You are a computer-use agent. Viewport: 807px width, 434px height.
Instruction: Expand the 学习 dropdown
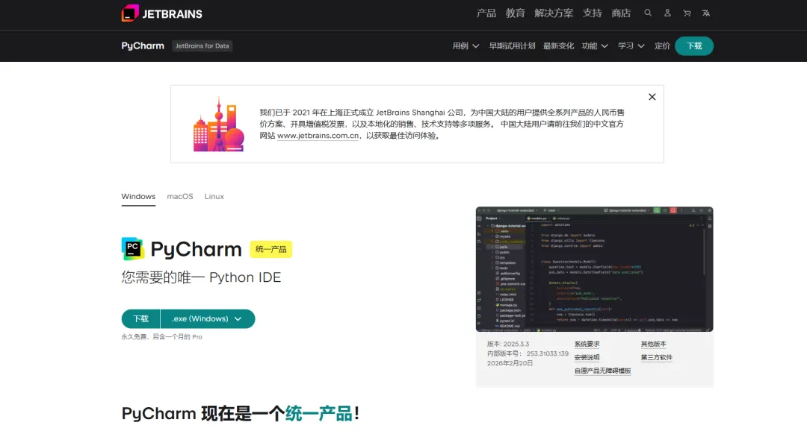(x=631, y=46)
